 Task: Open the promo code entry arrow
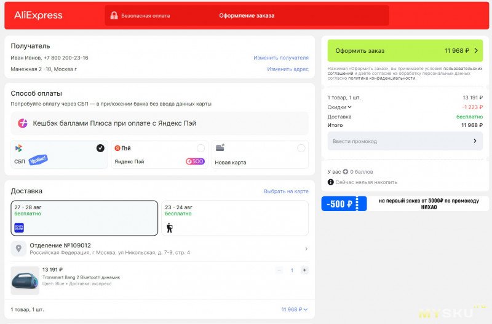click(475, 141)
